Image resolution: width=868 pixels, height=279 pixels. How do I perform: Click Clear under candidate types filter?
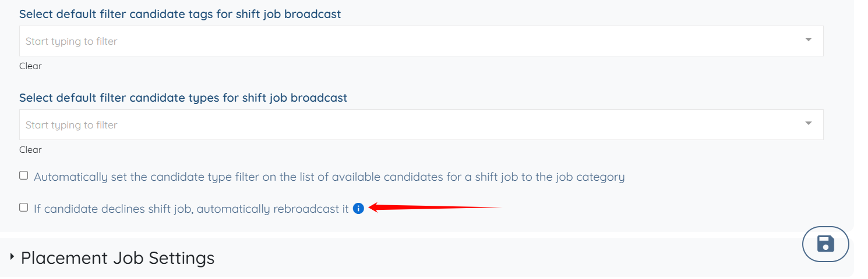coord(30,150)
